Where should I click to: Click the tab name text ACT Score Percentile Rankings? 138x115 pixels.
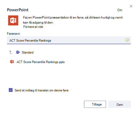pyautogui.click(x=30, y=41)
